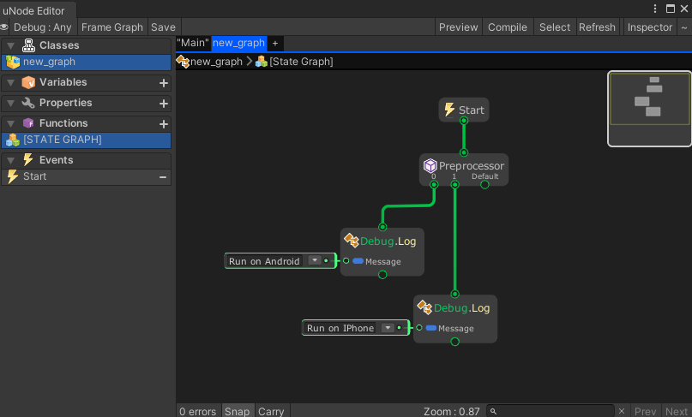Toggle the Preview mode
Screen dimensions: 692x417
pyautogui.click(x=458, y=27)
